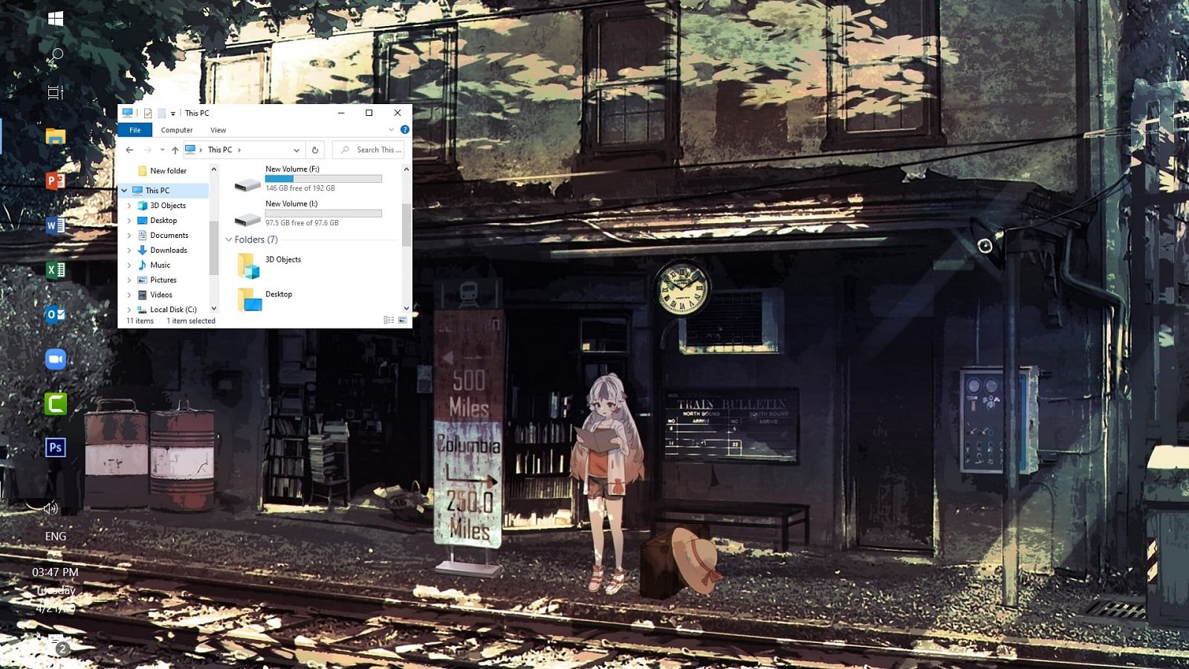Select Music in navigation pane
The width and height of the screenshot is (1189, 669).
point(161,265)
